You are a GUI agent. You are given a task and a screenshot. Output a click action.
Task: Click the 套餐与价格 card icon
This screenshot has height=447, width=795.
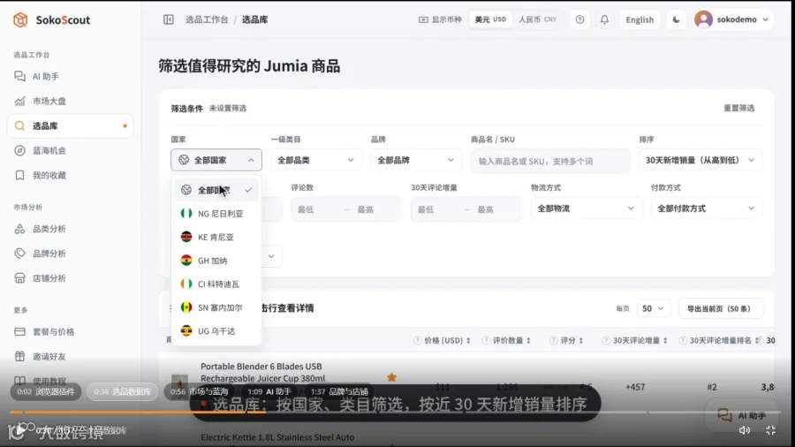(19, 331)
